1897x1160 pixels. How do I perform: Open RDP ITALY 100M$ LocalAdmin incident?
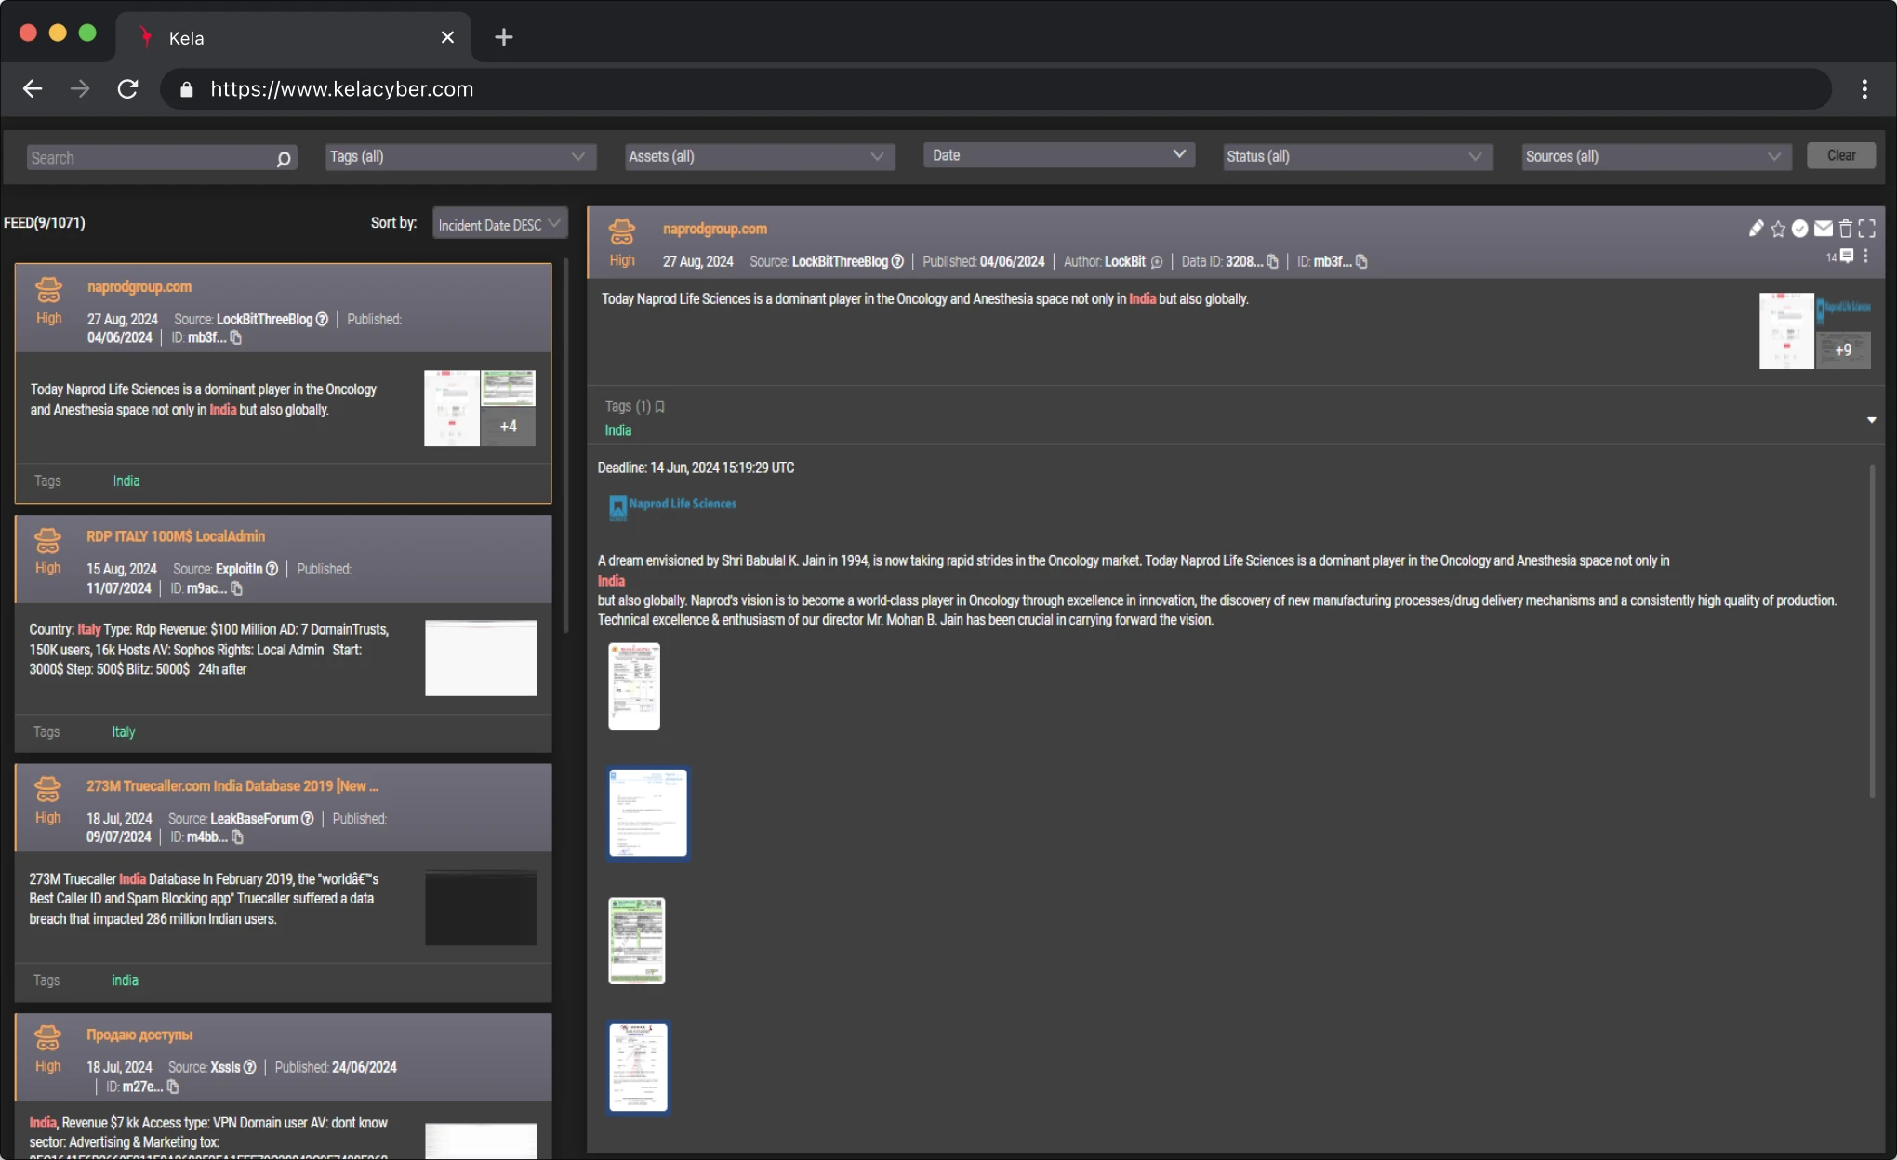pyautogui.click(x=176, y=536)
